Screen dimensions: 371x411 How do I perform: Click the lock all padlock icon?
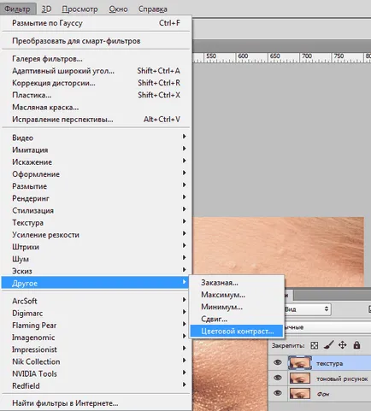pyautogui.click(x=356, y=345)
